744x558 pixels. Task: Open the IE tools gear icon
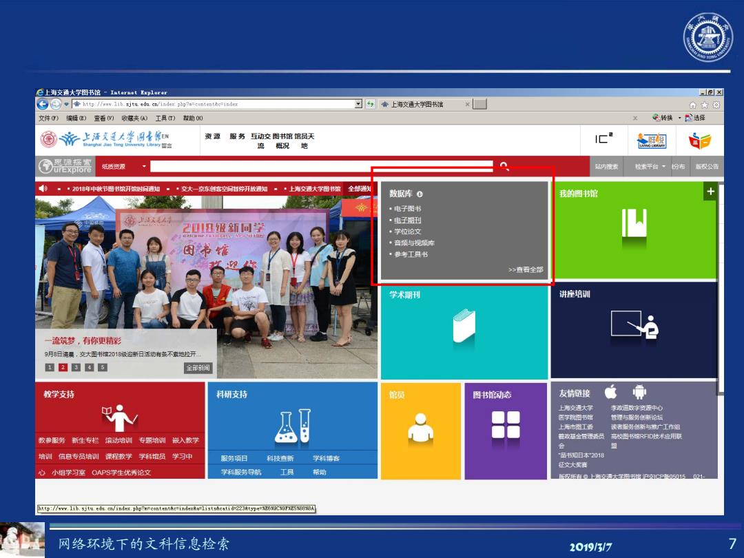716,105
